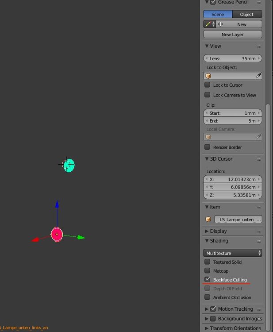The image size is (273, 332).
Task: Edit the item name LS_Lampe_unten field
Action: pyautogui.click(x=238, y=220)
